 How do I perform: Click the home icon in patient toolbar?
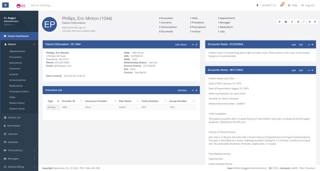pos(280,21)
